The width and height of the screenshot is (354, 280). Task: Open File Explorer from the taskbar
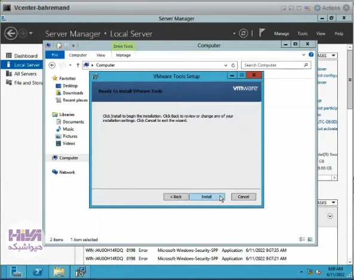59,272
